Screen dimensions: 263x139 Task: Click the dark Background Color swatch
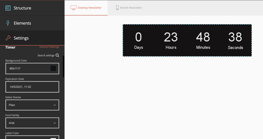[x=53, y=68]
